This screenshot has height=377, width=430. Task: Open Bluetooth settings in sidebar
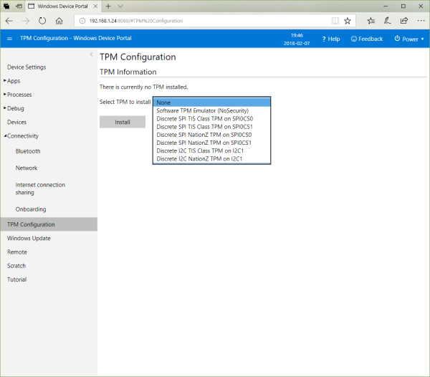(28, 151)
